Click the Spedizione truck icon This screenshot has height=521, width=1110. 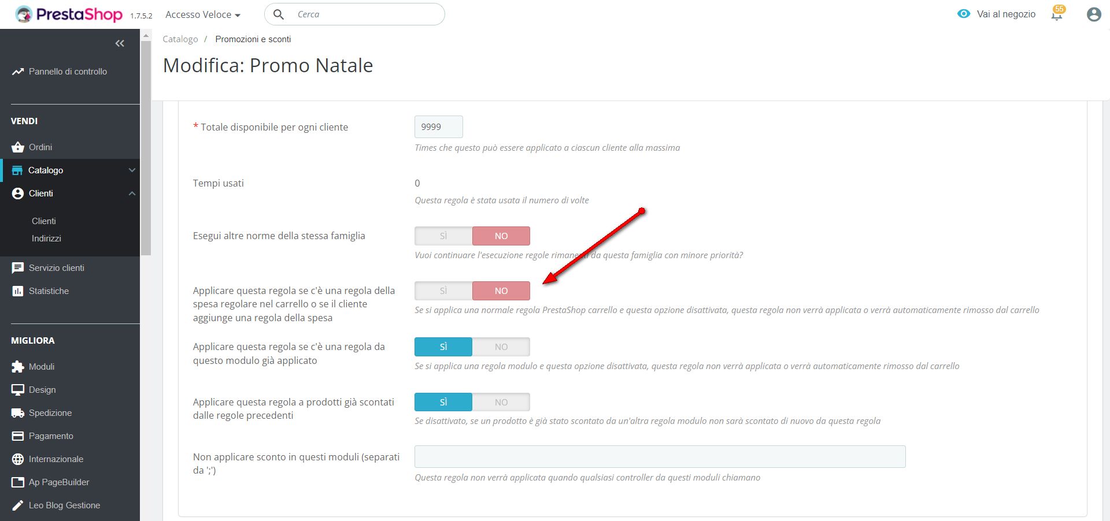click(x=18, y=413)
